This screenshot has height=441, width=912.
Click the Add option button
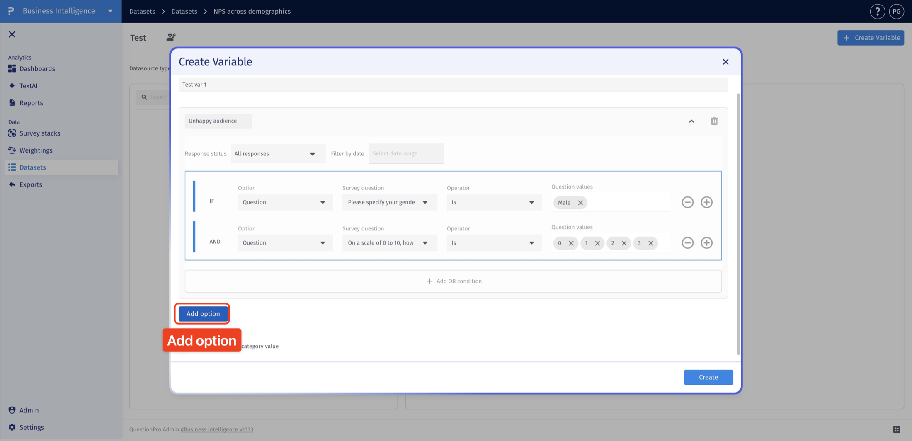point(203,314)
